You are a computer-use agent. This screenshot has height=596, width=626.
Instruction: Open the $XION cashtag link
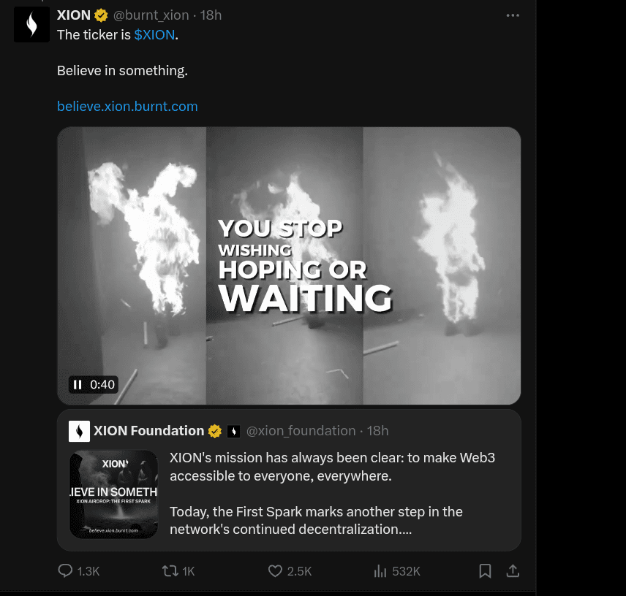click(x=154, y=35)
